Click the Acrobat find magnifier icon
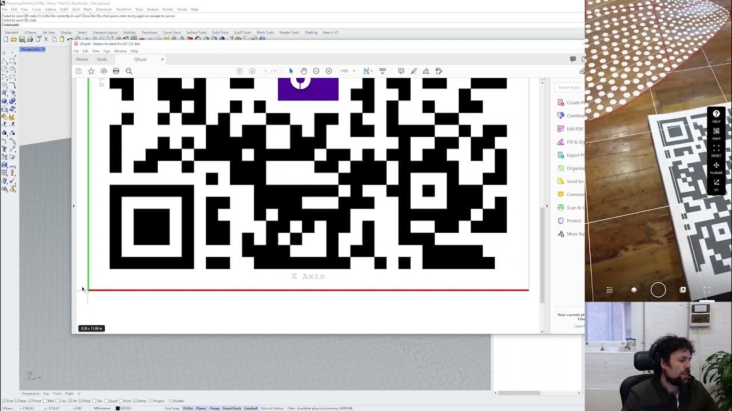Image resolution: width=732 pixels, height=411 pixels. tap(129, 71)
